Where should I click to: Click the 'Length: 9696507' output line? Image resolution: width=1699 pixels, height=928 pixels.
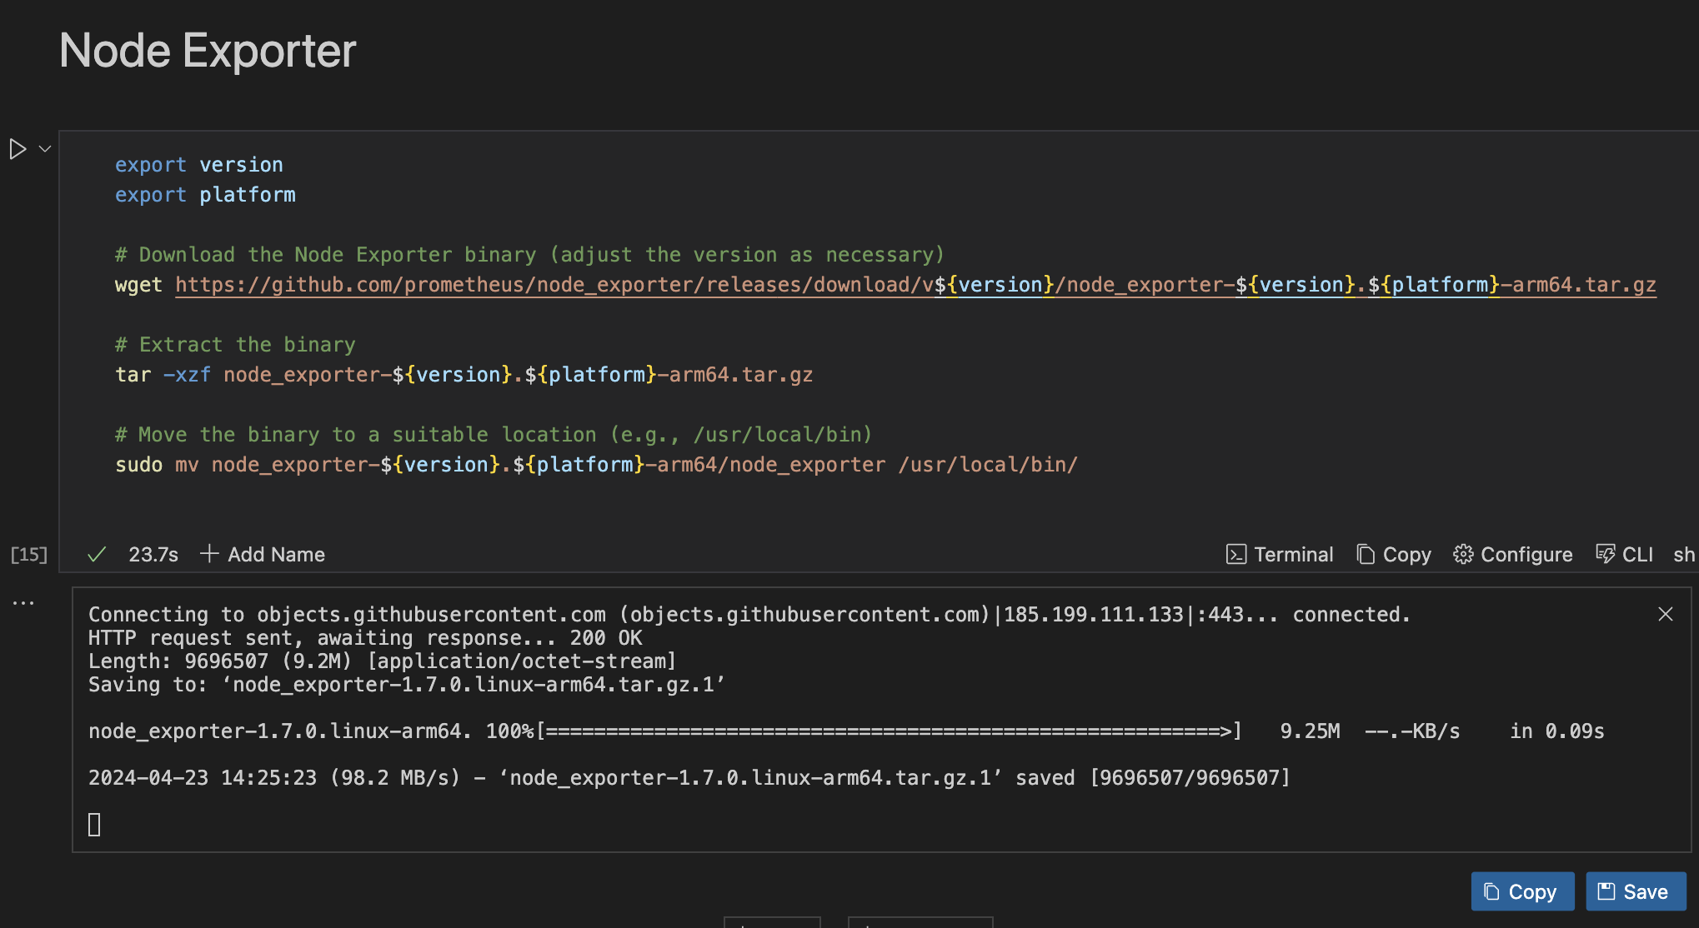[x=382, y=661]
